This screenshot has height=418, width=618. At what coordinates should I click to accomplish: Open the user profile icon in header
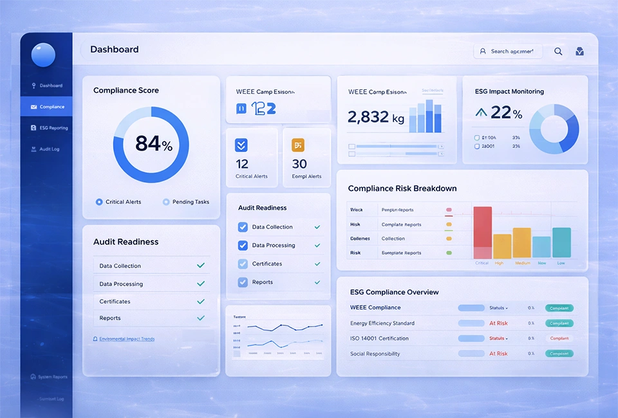tap(579, 51)
